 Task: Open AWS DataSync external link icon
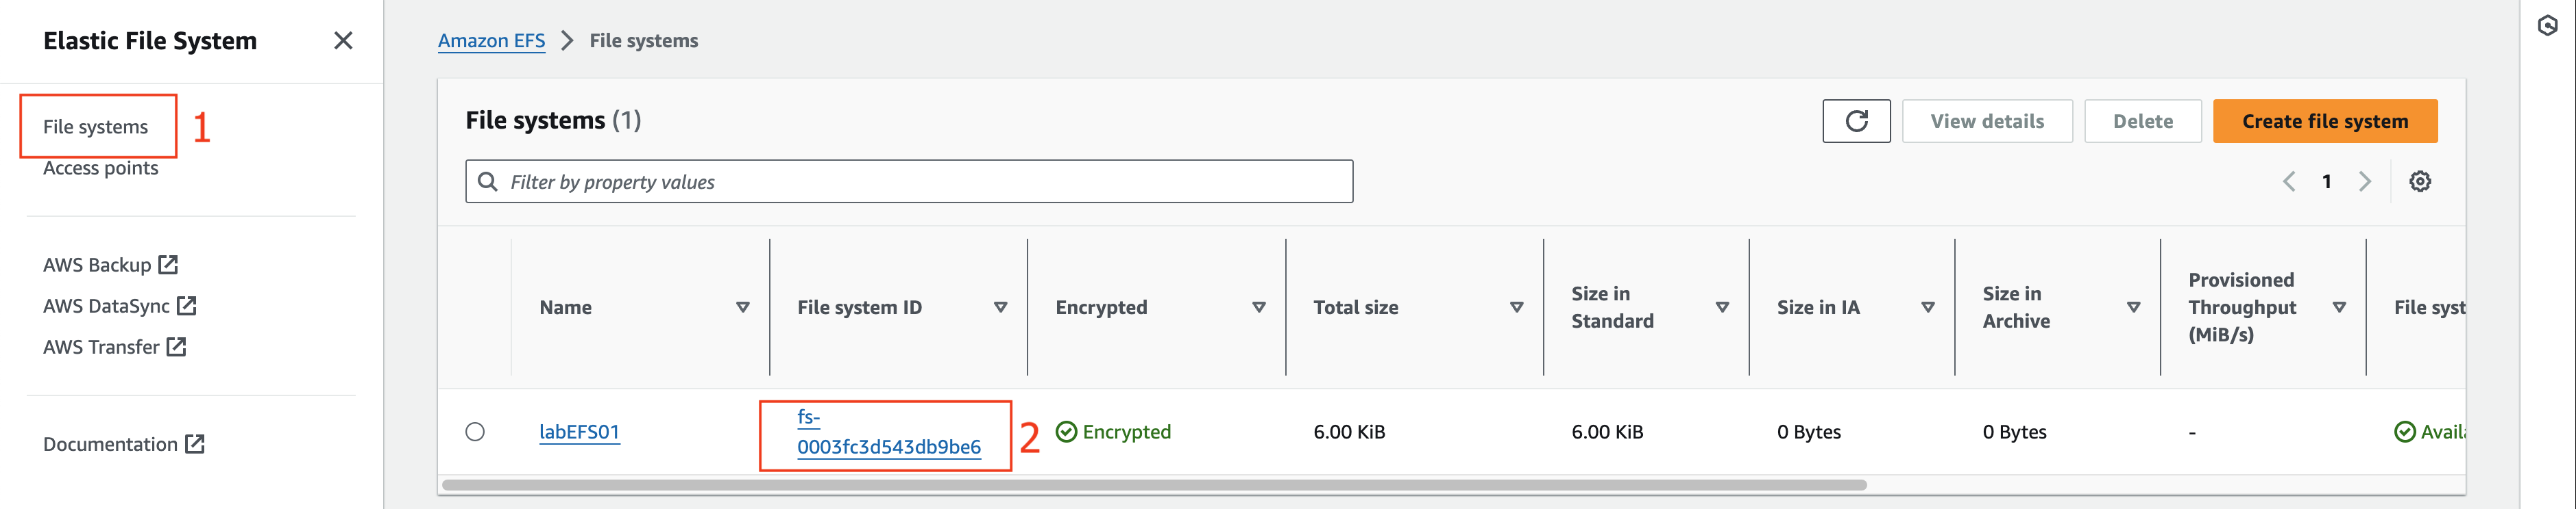pyautogui.click(x=187, y=305)
